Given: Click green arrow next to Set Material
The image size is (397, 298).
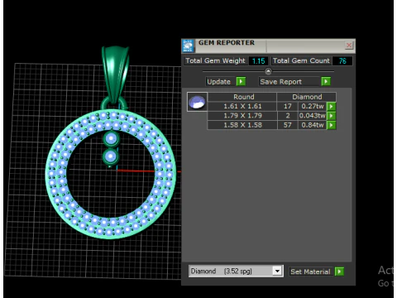Looking at the screenshot, I should 339,272.
